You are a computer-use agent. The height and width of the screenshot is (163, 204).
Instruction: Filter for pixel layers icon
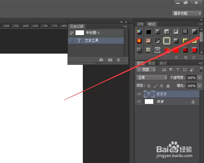[164, 70]
